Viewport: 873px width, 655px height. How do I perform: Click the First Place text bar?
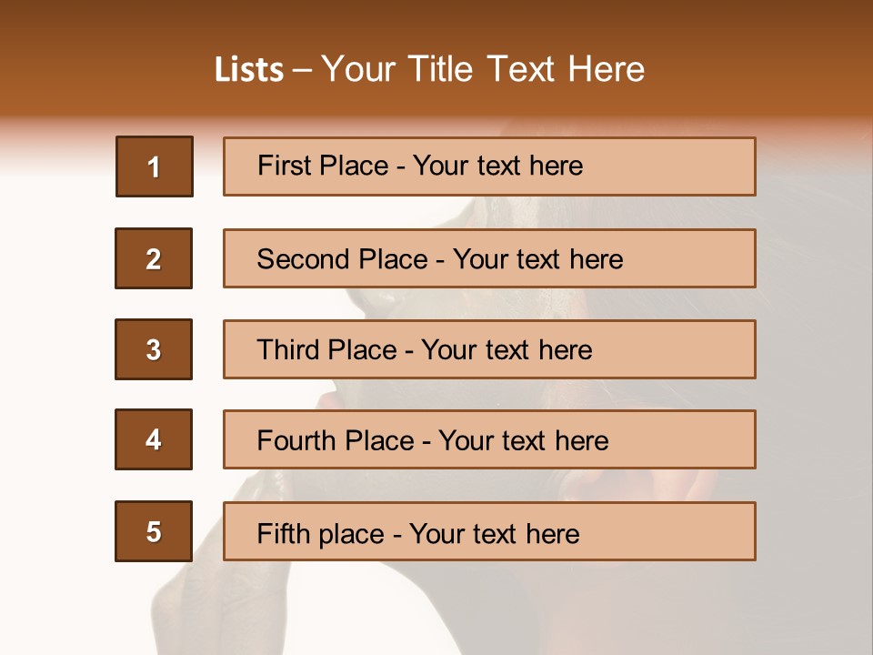489,166
